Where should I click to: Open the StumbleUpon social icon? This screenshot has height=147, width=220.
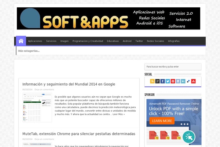(x=193, y=81)
